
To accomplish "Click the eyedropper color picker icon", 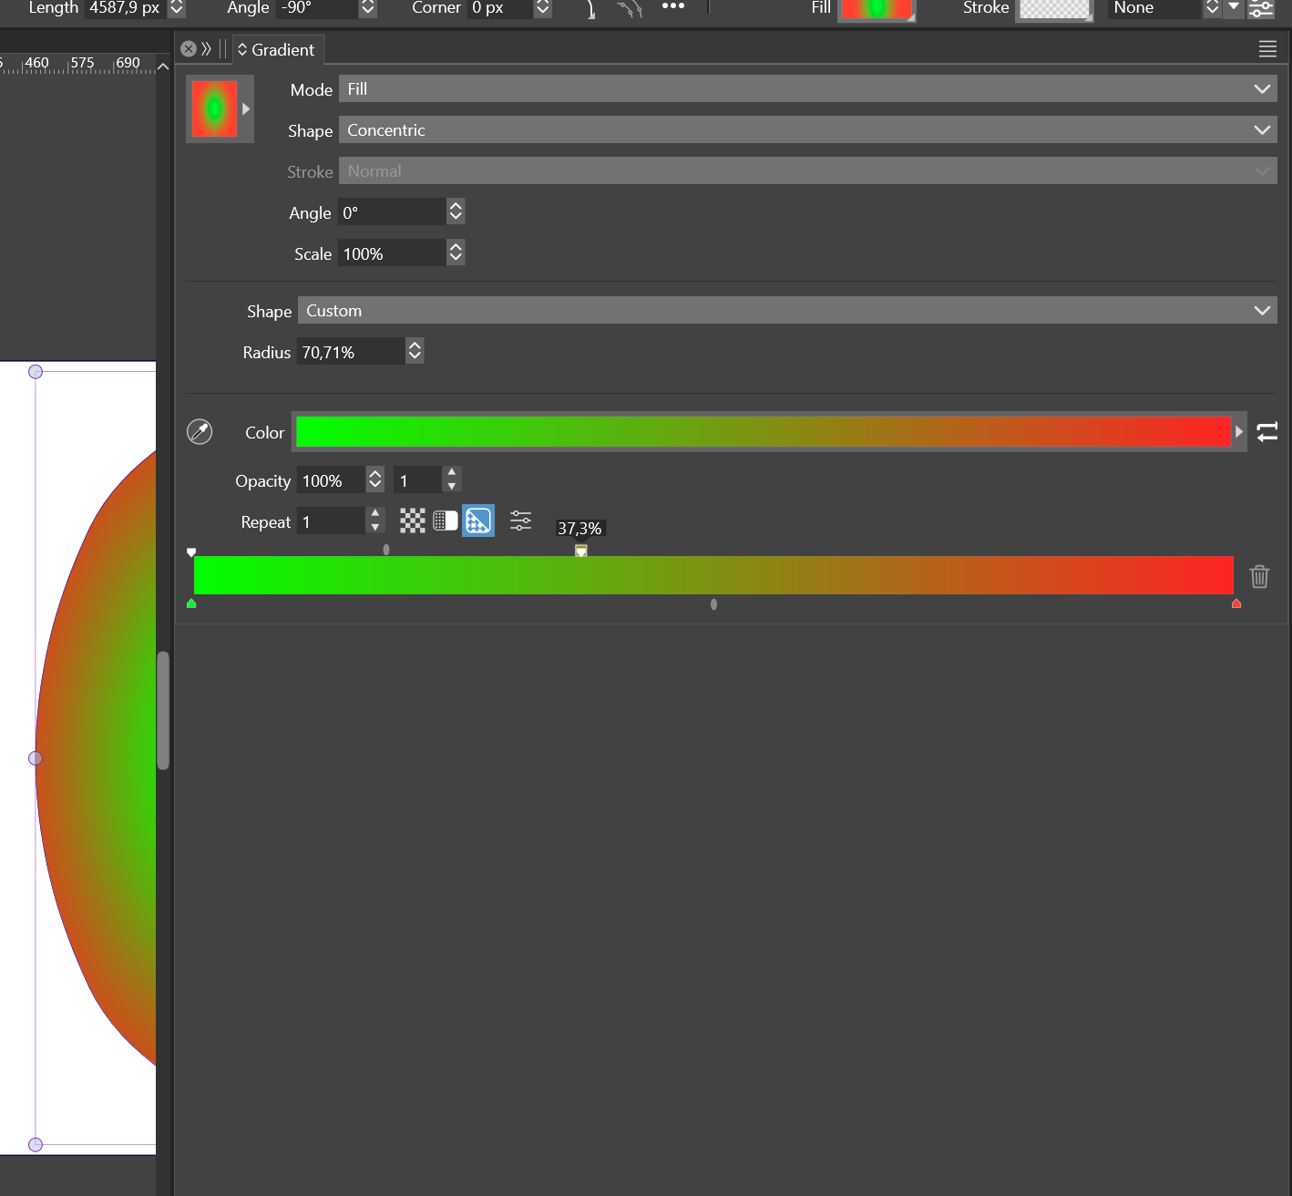I will (200, 432).
